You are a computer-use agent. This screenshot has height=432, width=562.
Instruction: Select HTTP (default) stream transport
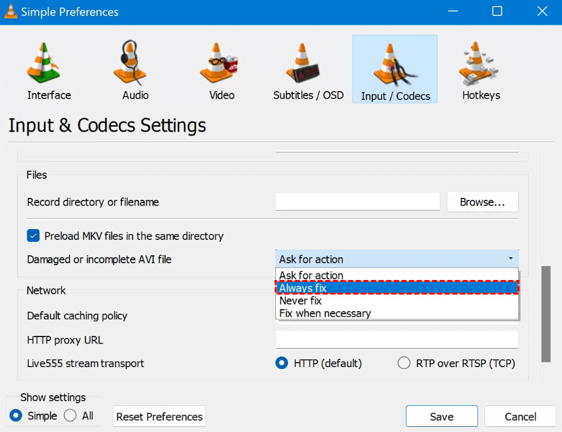[x=282, y=363]
